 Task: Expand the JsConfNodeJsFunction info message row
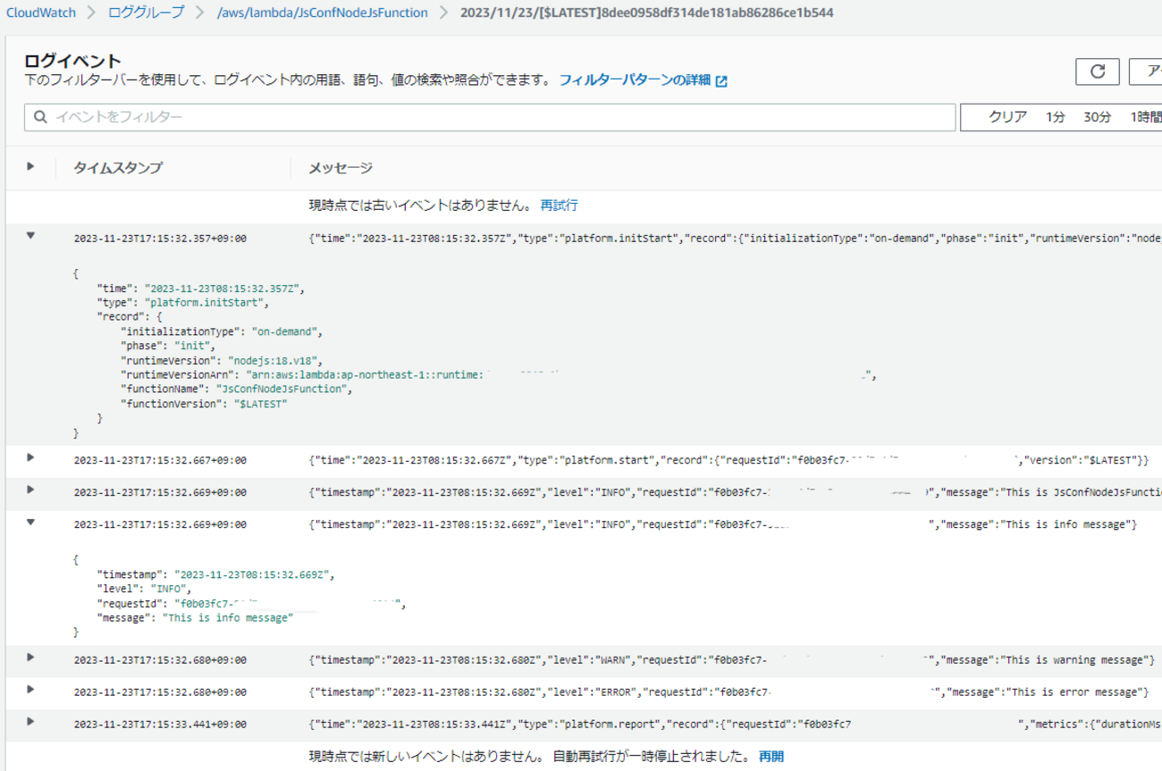(30, 490)
